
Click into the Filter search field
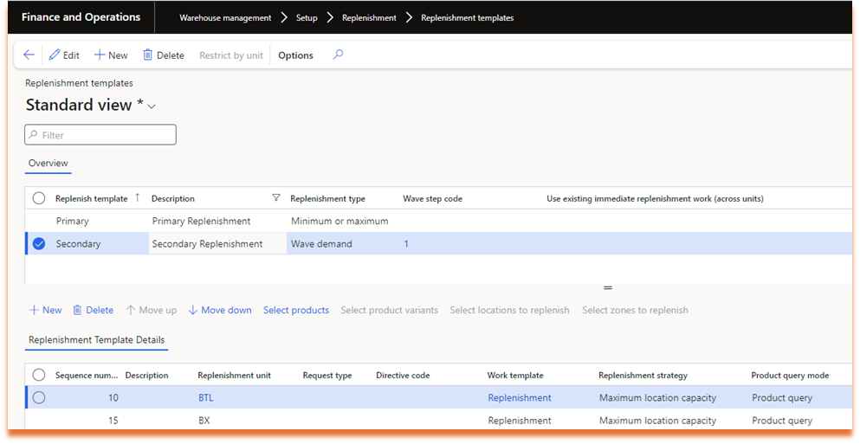pos(100,135)
